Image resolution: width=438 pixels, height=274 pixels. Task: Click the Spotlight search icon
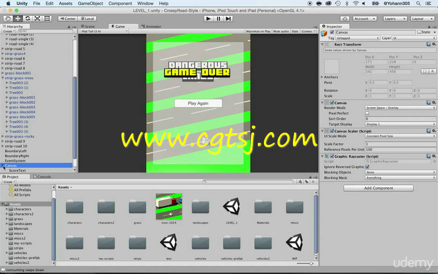(x=418, y=3)
